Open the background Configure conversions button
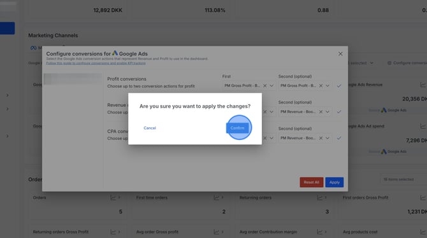This screenshot has width=427, height=238. point(407,63)
